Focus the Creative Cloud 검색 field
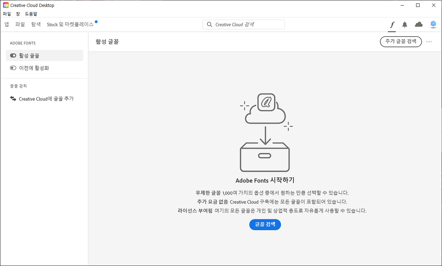442x266 pixels. click(244, 25)
